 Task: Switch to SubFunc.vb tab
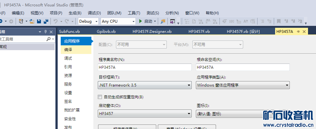coord(70,32)
